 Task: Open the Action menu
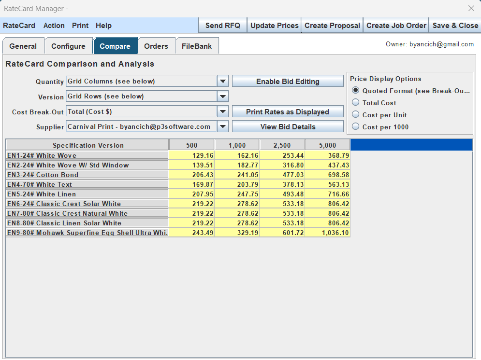point(54,26)
